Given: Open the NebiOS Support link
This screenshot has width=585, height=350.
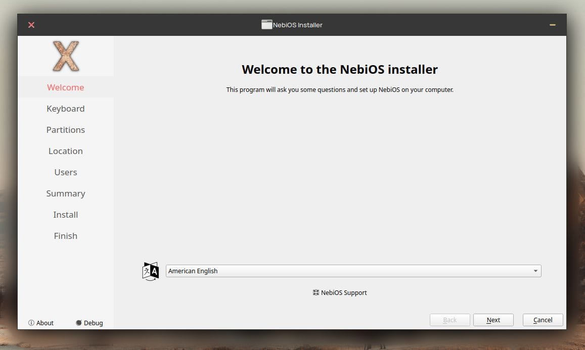Looking at the screenshot, I should coord(340,292).
